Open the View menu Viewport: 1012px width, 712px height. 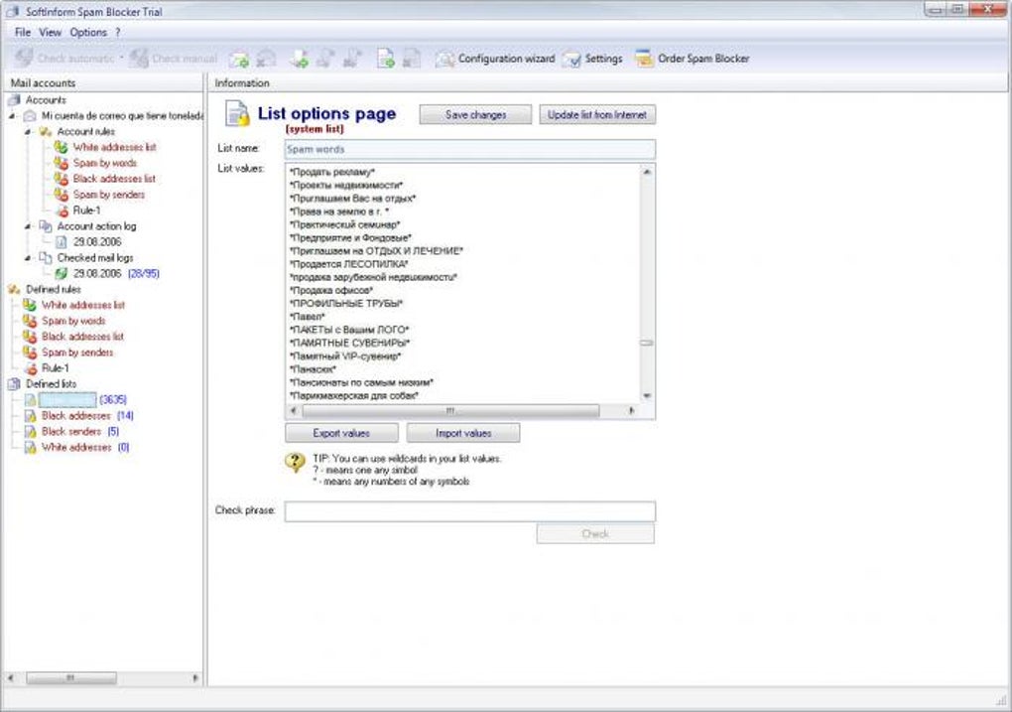click(x=50, y=33)
